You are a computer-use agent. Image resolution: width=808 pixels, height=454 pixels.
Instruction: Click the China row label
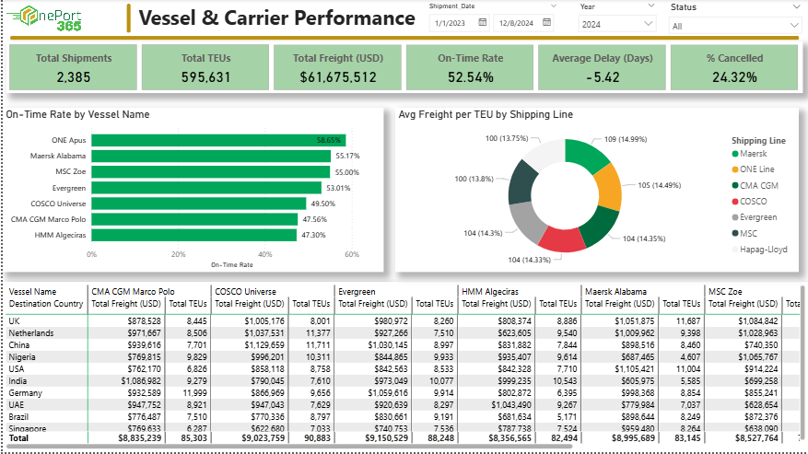click(19, 345)
